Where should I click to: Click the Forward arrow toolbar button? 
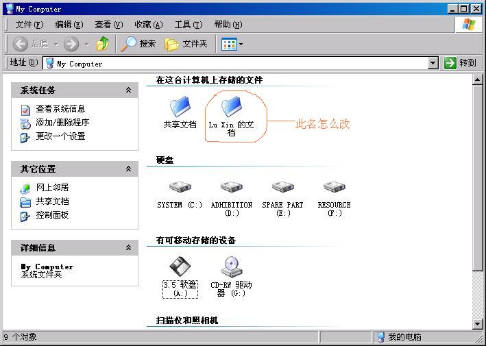[71, 44]
